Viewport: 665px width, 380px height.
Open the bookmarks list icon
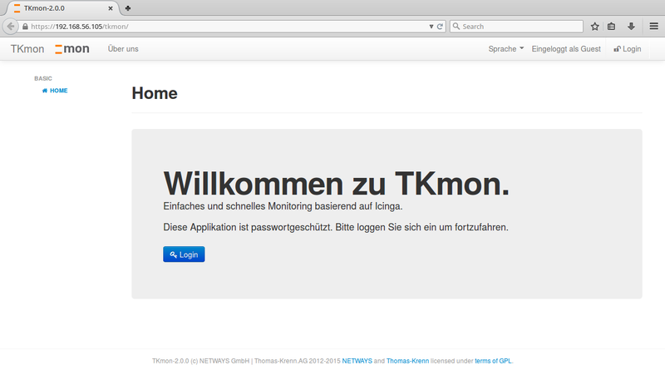[x=611, y=27]
